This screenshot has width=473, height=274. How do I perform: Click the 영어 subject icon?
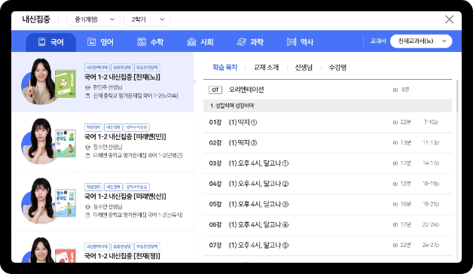[91, 42]
